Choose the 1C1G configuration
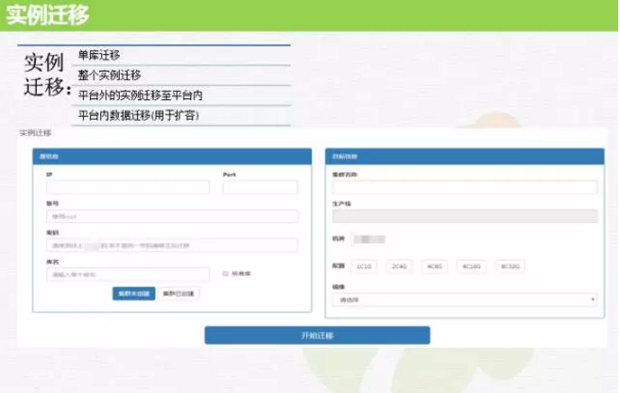 coord(364,266)
